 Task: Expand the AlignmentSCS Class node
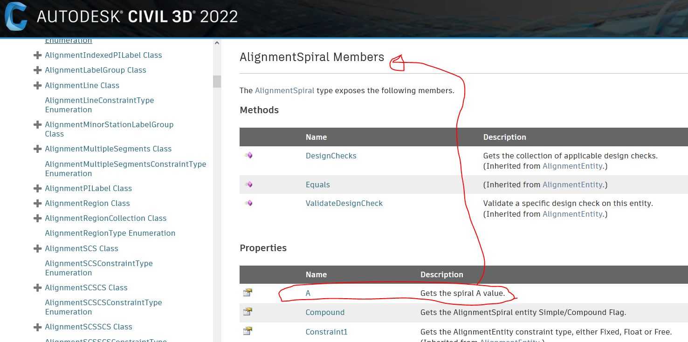pos(37,248)
